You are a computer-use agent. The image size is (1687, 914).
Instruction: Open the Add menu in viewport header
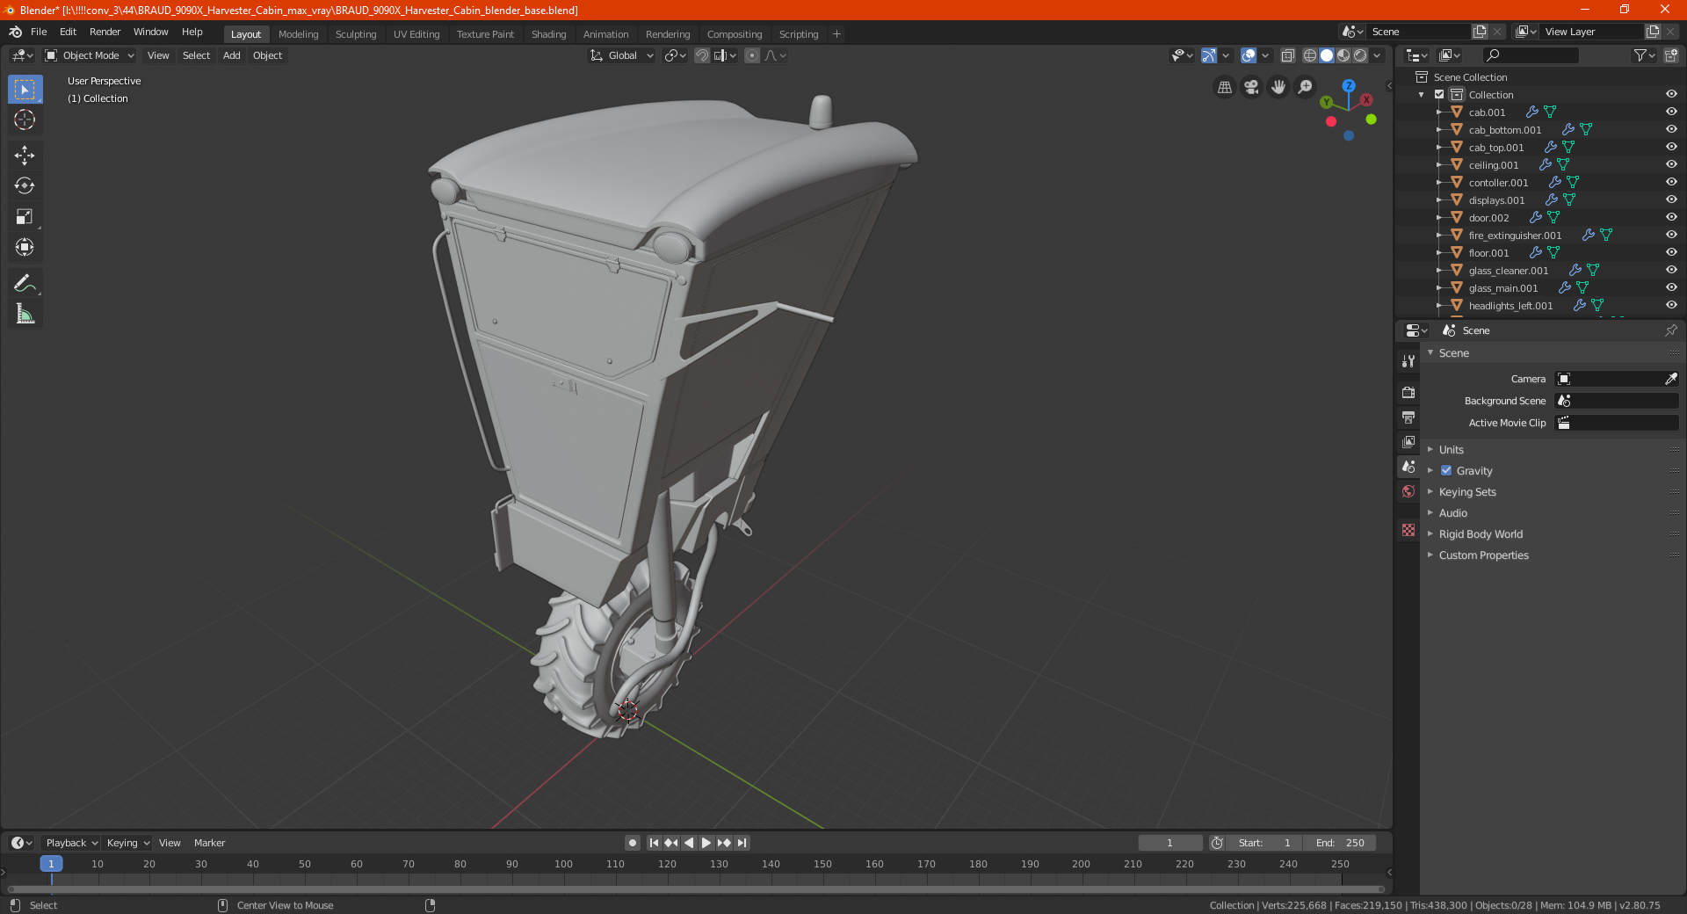pyautogui.click(x=231, y=55)
